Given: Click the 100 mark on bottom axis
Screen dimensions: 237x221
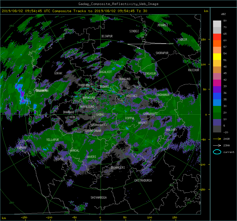Looking at the screenshot, I should pos(150,218).
